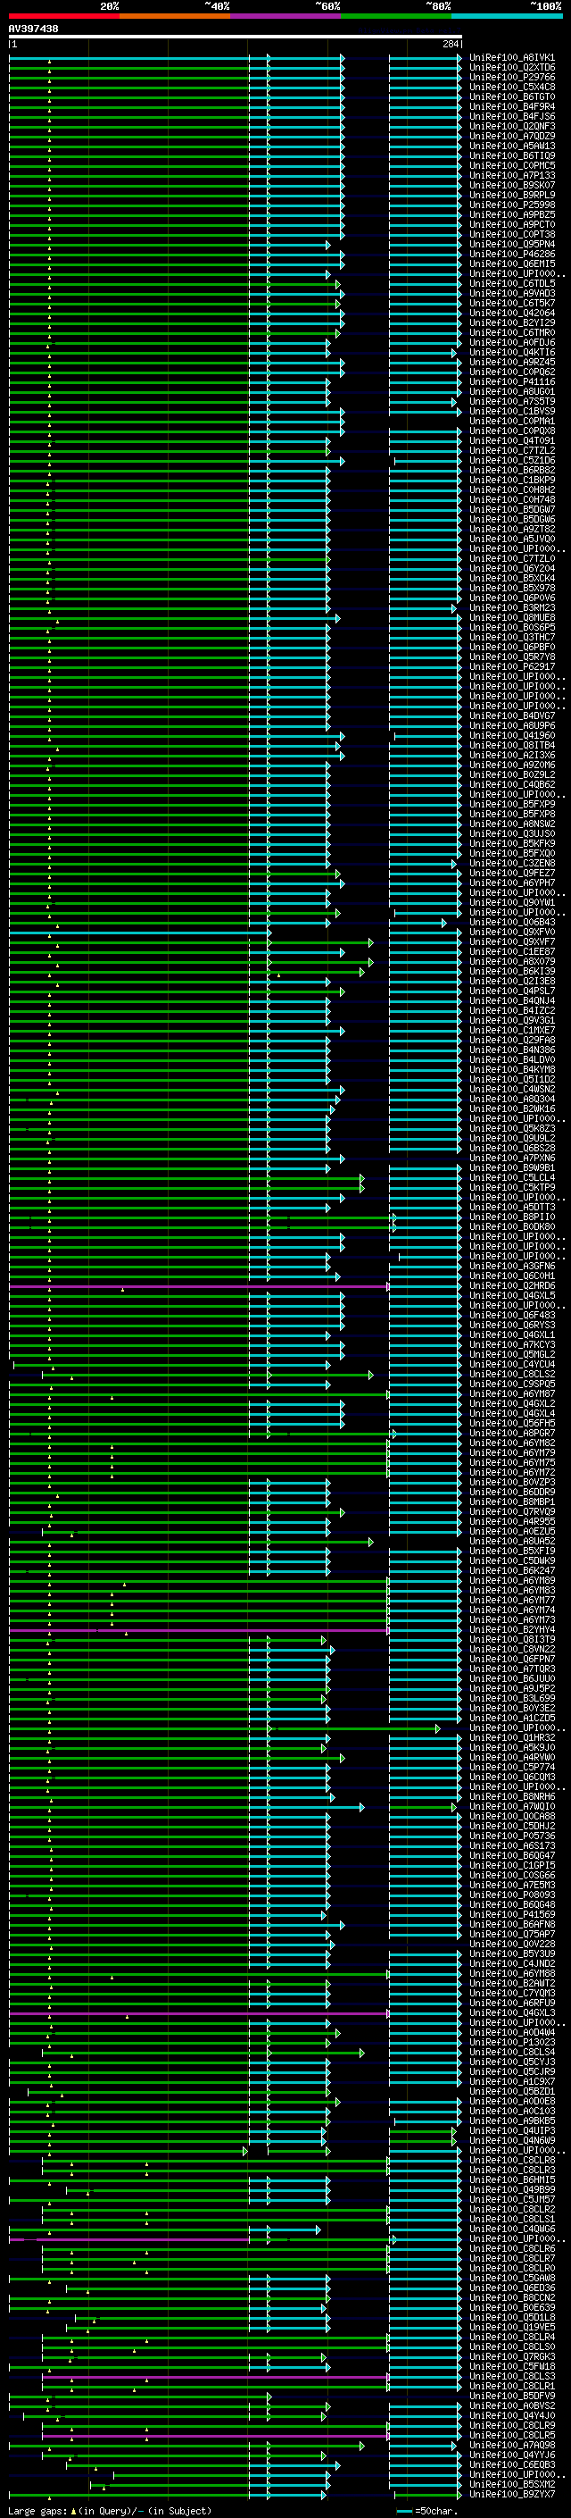Select hit label UniRef100_B0E639
The width and height of the screenshot is (571, 2518).
(512, 2307)
